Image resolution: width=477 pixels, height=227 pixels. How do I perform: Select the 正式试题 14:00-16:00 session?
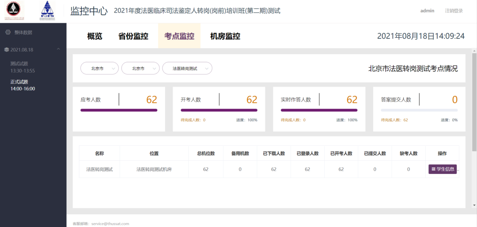pos(23,85)
